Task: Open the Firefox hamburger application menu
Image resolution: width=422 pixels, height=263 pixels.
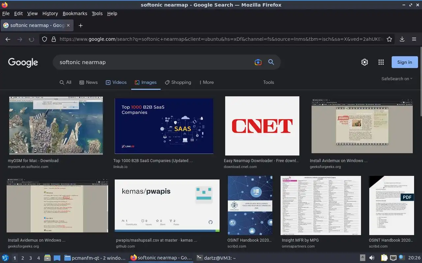Action: click(x=414, y=39)
